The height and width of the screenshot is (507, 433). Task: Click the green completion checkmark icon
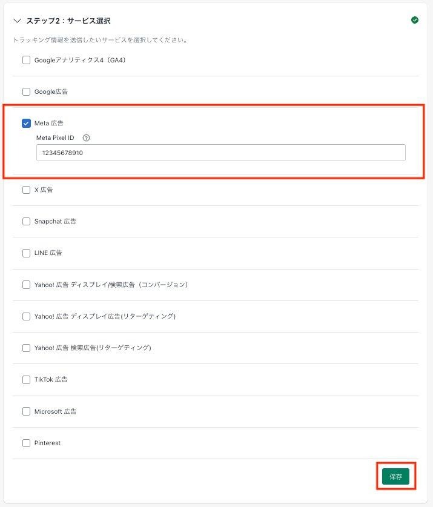point(415,20)
